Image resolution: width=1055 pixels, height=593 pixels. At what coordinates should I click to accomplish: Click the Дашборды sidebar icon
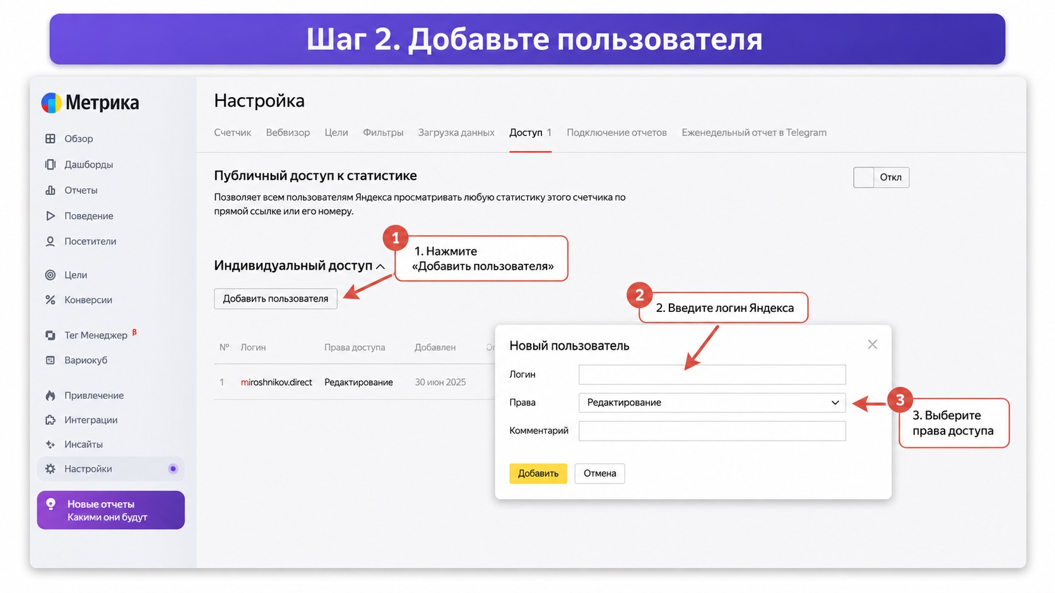point(50,164)
